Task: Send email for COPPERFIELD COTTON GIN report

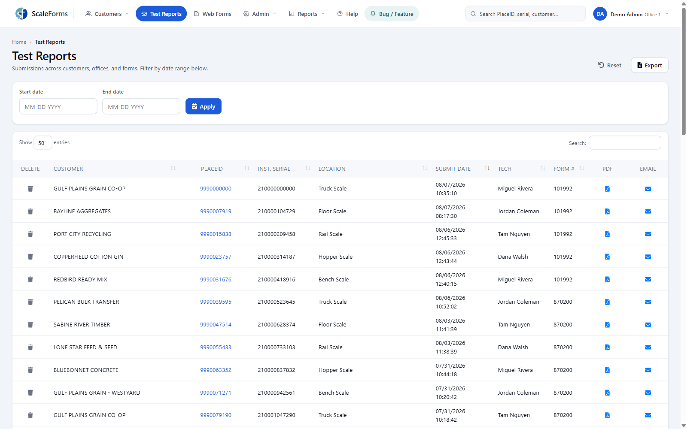Action: tap(648, 257)
